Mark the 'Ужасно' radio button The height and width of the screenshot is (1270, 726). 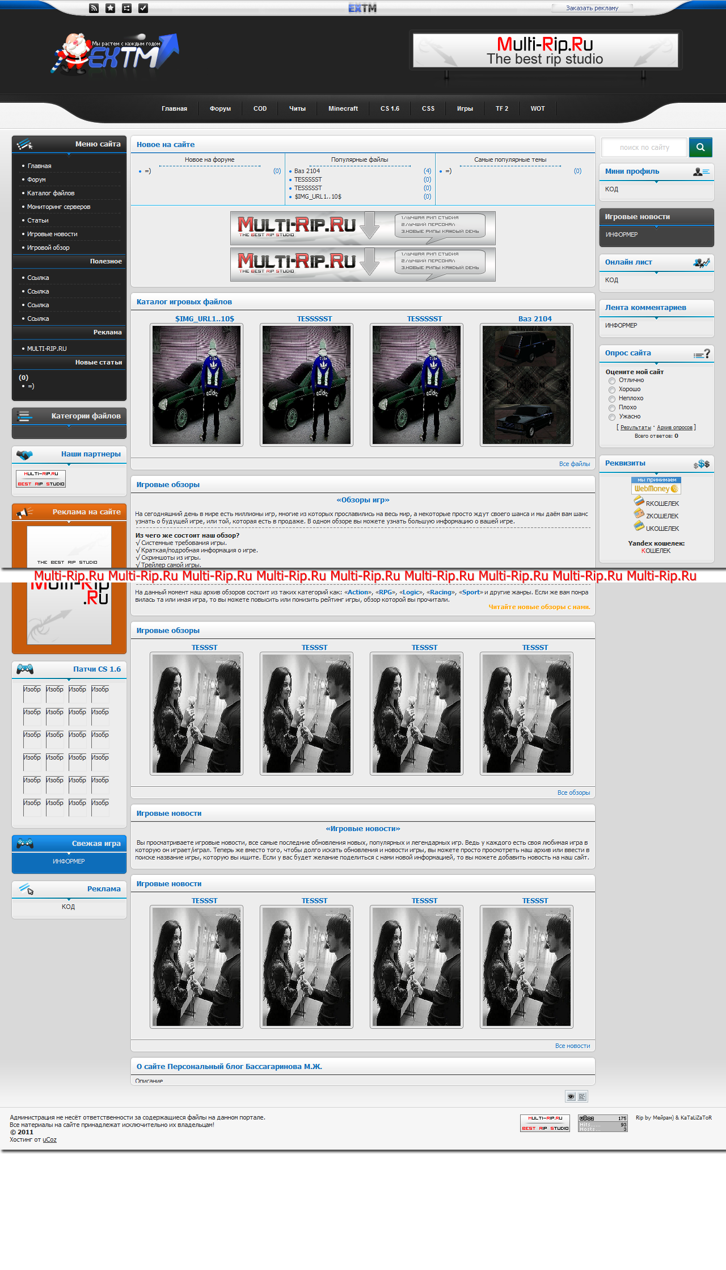click(x=612, y=417)
